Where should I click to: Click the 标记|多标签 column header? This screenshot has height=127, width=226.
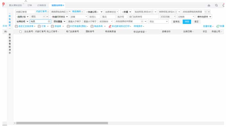(140, 32)
